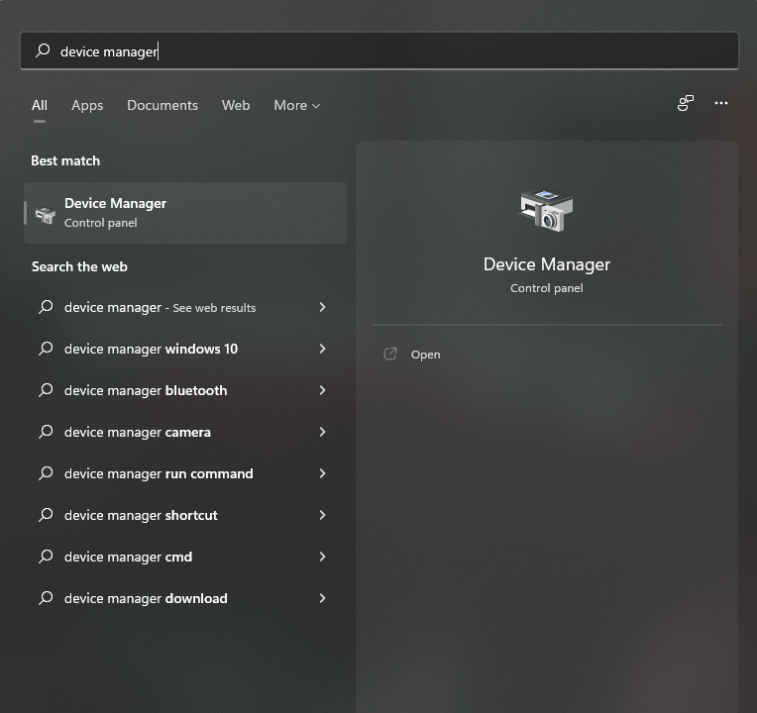Click the search magnifier icon in search box

coord(43,51)
